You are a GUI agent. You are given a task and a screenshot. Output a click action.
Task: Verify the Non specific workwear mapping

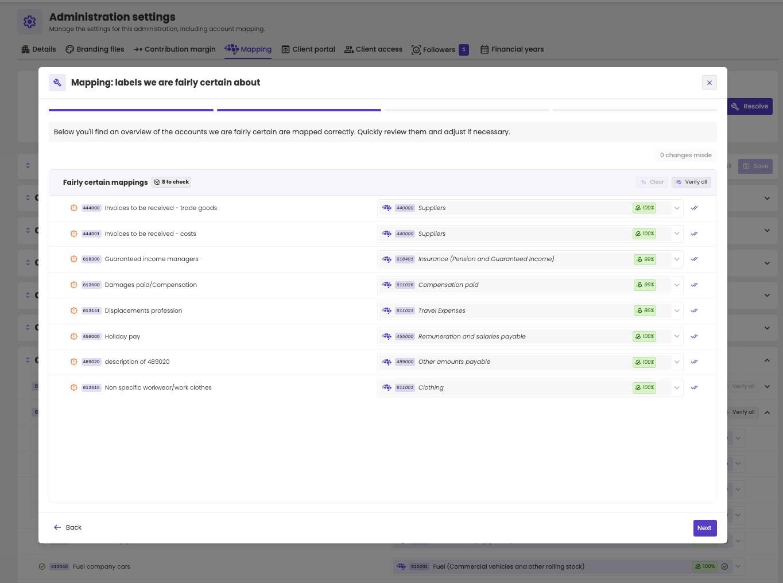tap(694, 388)
